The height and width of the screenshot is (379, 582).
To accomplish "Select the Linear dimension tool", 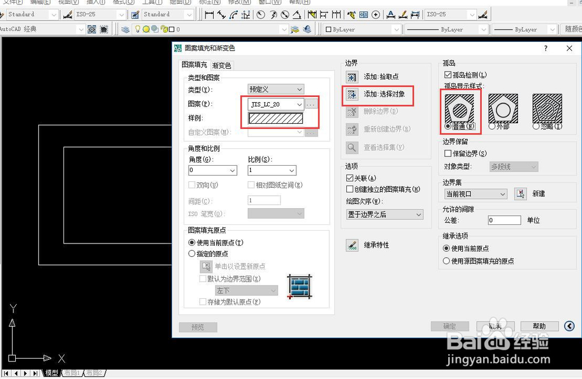I will (210, 15).
